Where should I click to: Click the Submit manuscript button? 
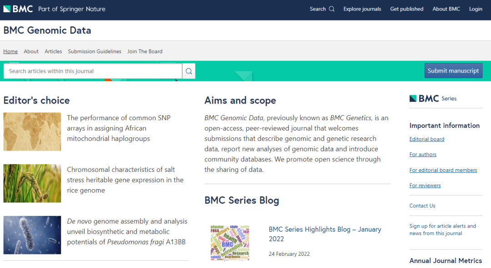[x=453, y=71]
